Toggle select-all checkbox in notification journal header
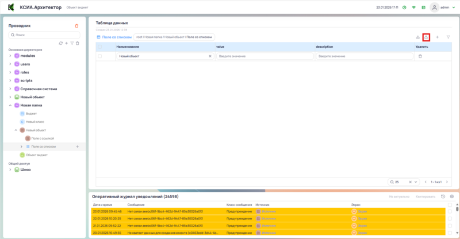The width and height of the screenshot is (460, 239). click(450, 205)
